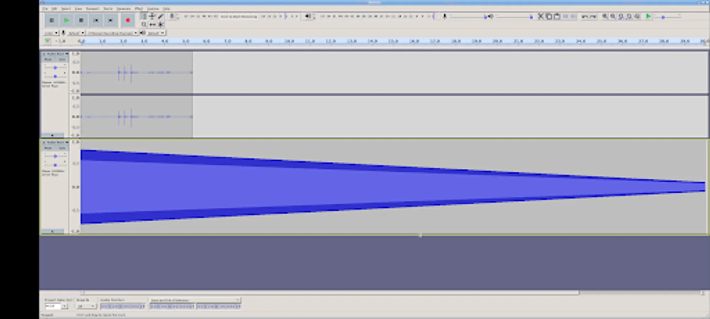
Task: Select the Selection tool
Action: [x=144, y=16]
